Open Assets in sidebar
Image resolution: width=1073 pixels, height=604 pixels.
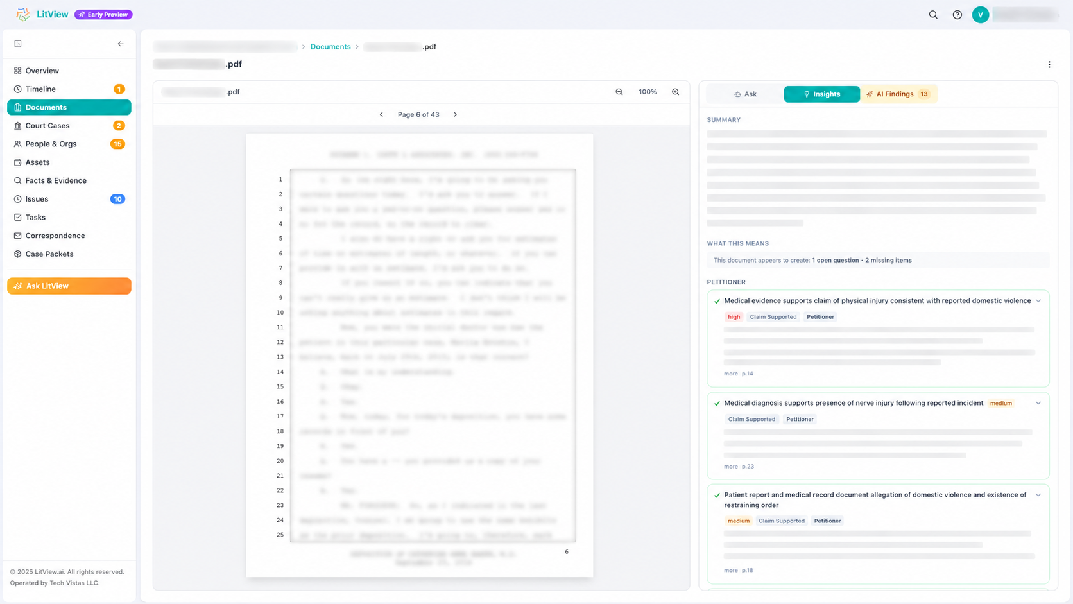tap(69, 162)
